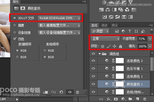Open the Layers panel flyout menu
This screenshot has width=154, height=102.
[151, 25]
